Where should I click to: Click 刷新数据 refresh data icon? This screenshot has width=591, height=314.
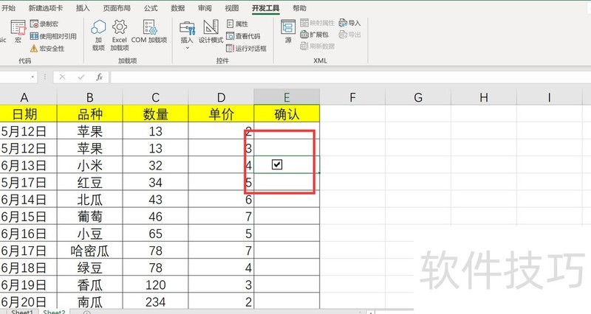(304, 46)
